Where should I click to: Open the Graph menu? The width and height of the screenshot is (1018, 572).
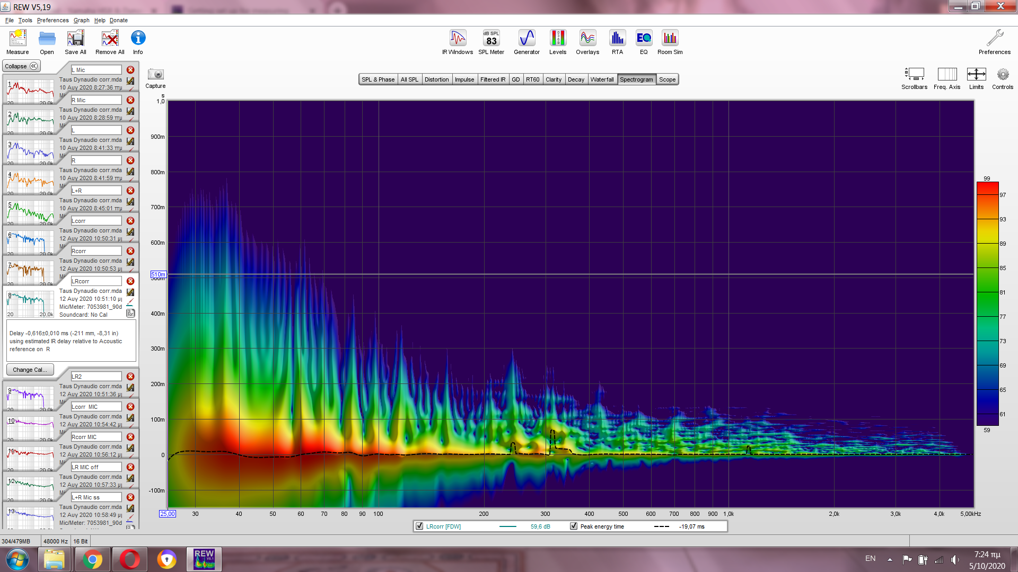81,20
